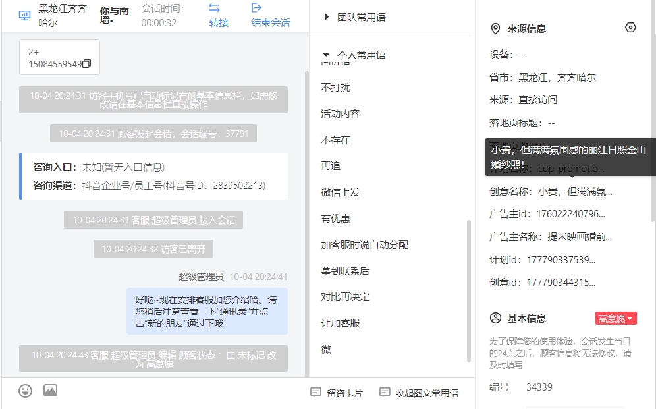The height and width of the screenshot is (409, 656).
Task: Select the 让加客服 quick phrase
Action: [340, 323]
